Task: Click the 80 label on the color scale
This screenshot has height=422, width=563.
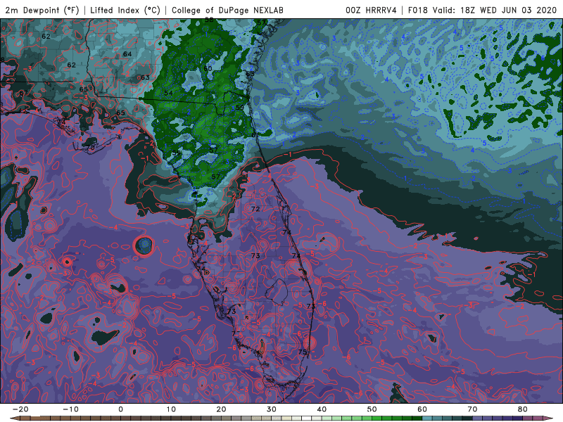Action: coord(523,409)
